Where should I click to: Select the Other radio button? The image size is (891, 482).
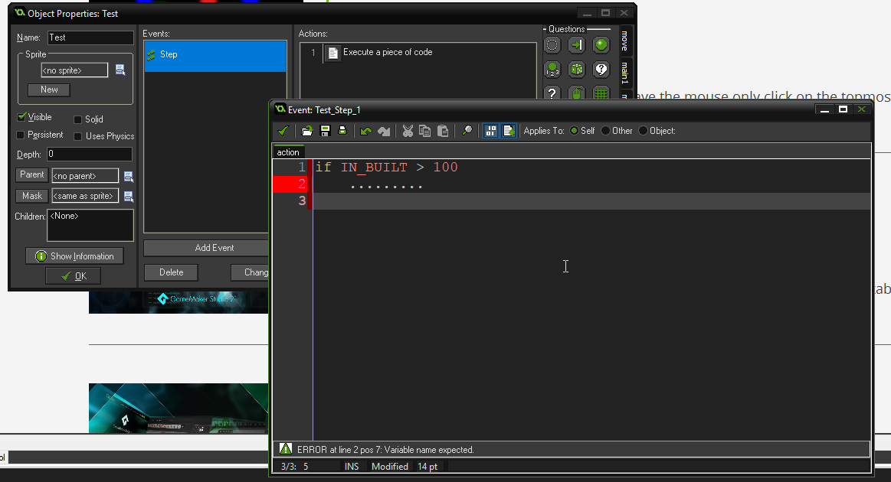(x=606, y=131)
